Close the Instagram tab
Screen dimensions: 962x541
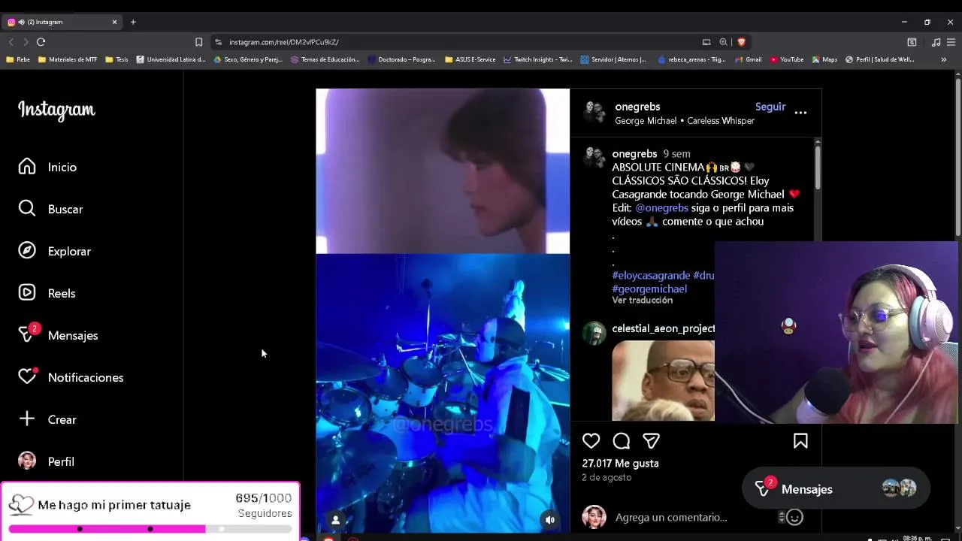114,22
